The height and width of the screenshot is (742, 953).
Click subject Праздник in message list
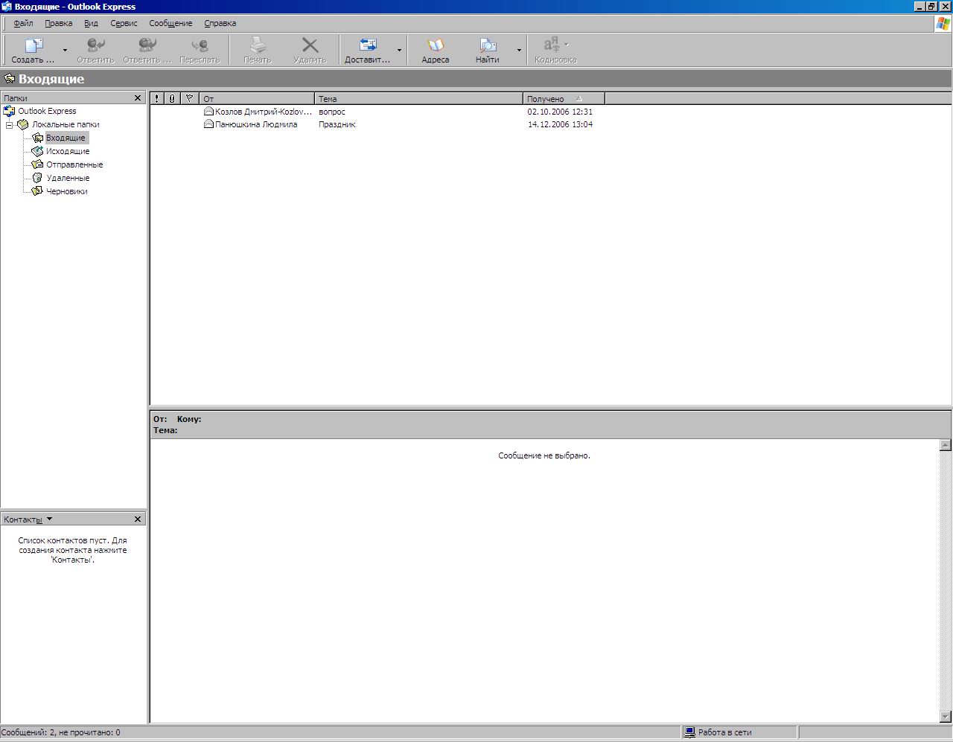click(x=337, y=124)
